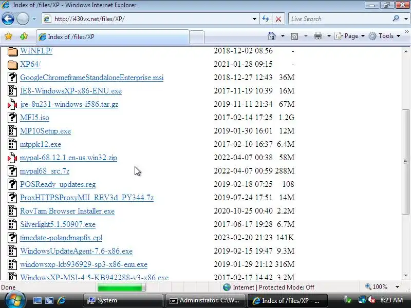Select the Index of /files/XP tab
This screenshot has height=308, width=411.
pyautogui.click(x=113, y=36)
